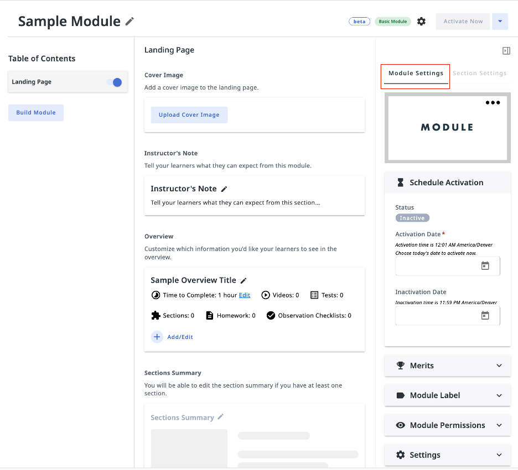Click the MODULE thumbnail image
Screen dimensions: 518x470
point(448,128)
